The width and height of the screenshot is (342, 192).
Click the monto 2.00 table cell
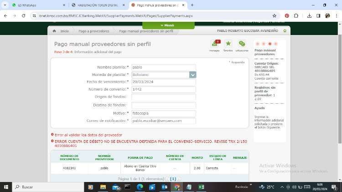pos(197,168)
